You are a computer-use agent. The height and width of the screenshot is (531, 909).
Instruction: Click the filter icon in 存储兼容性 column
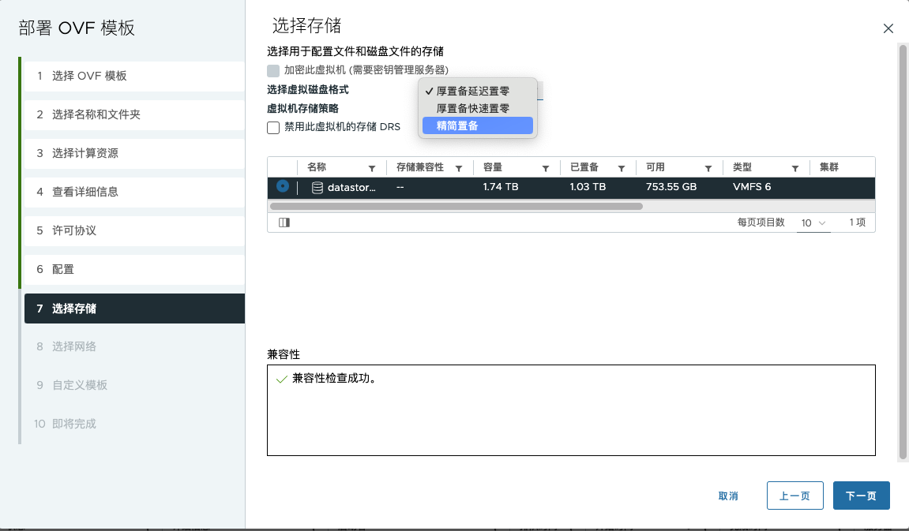tap(459, 168)
